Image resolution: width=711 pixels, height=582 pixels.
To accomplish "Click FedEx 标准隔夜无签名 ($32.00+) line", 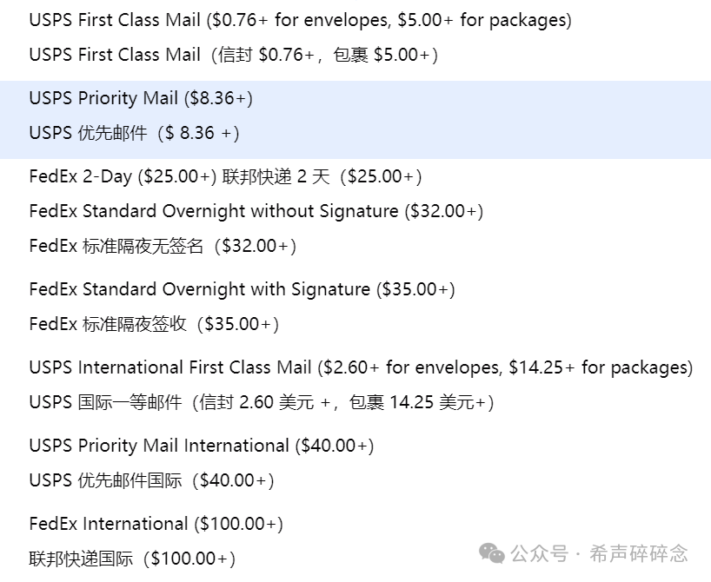I will [x=163, y=246].
